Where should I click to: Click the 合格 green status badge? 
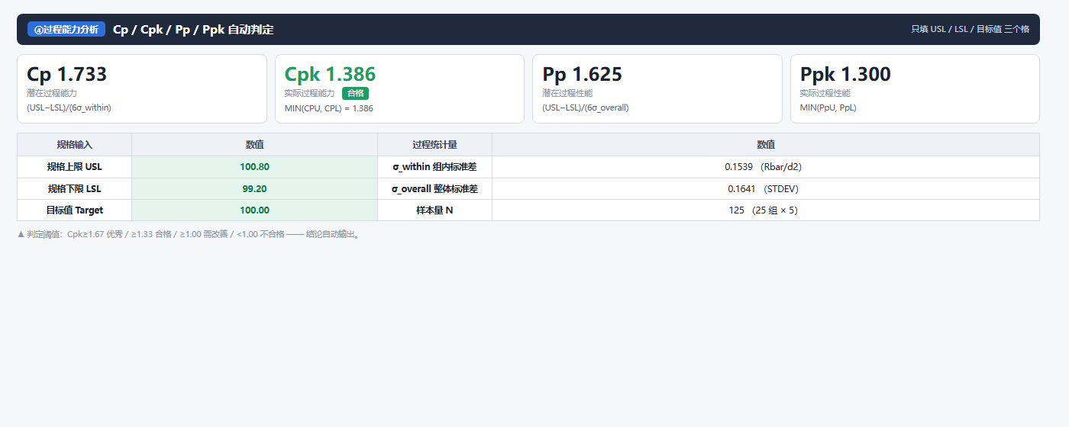(355, 93)
